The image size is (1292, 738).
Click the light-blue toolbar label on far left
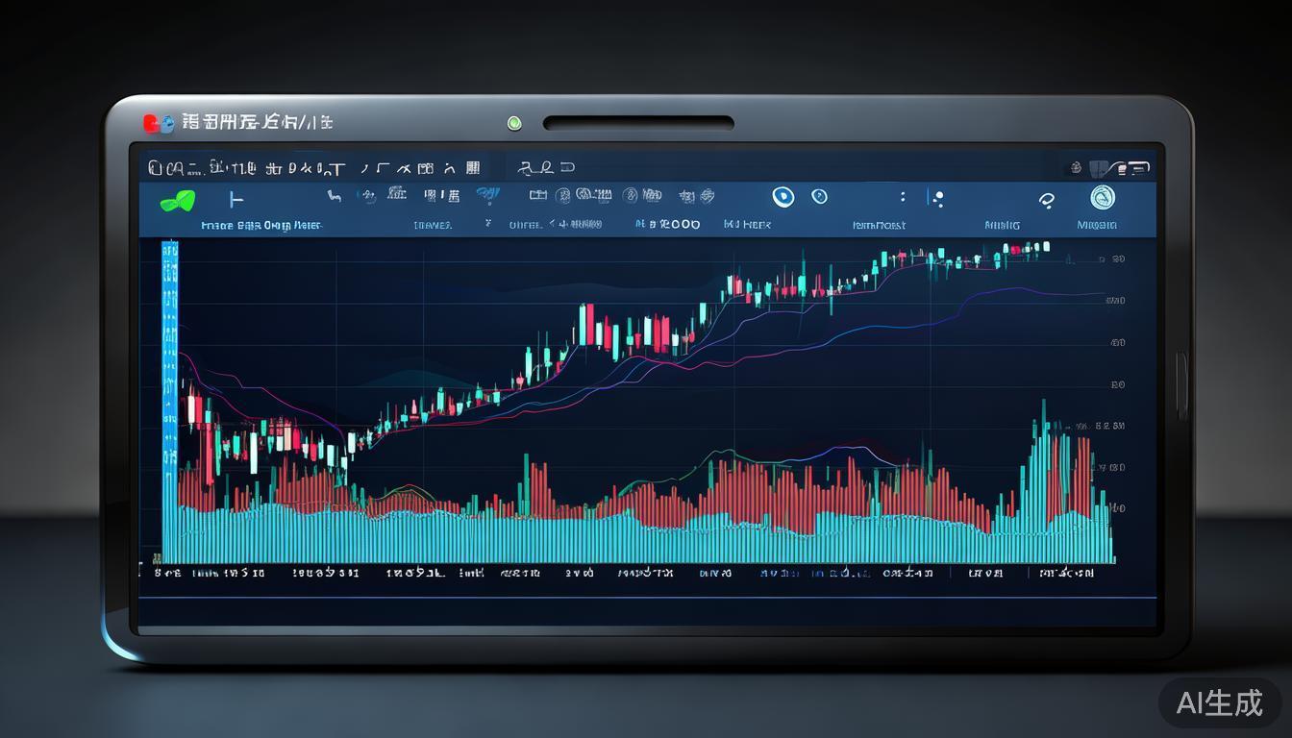(x=261, y=225)
